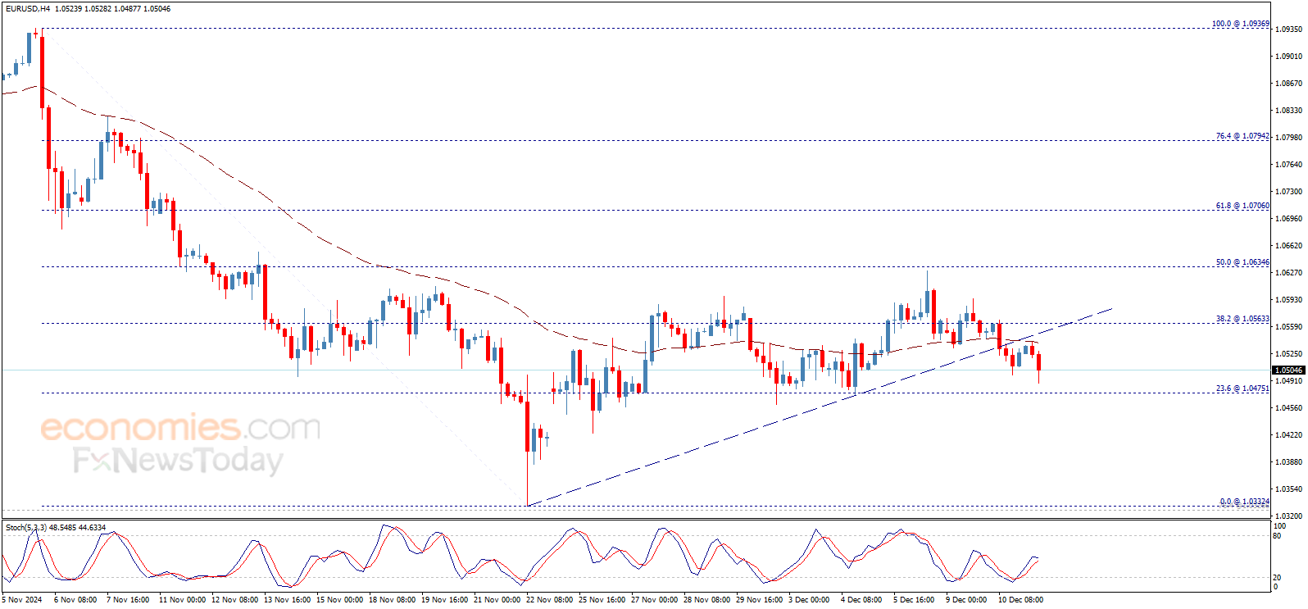1308x609 pixels.
Task: Click the 7 Nov 16:00 time label
Action: [128, 600]
